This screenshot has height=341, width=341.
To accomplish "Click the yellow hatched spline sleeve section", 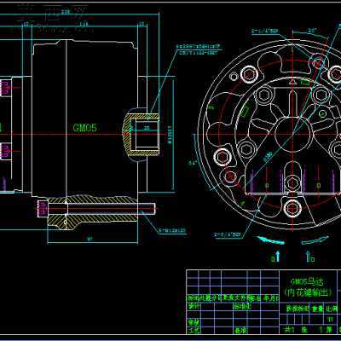I will [141, 135].
